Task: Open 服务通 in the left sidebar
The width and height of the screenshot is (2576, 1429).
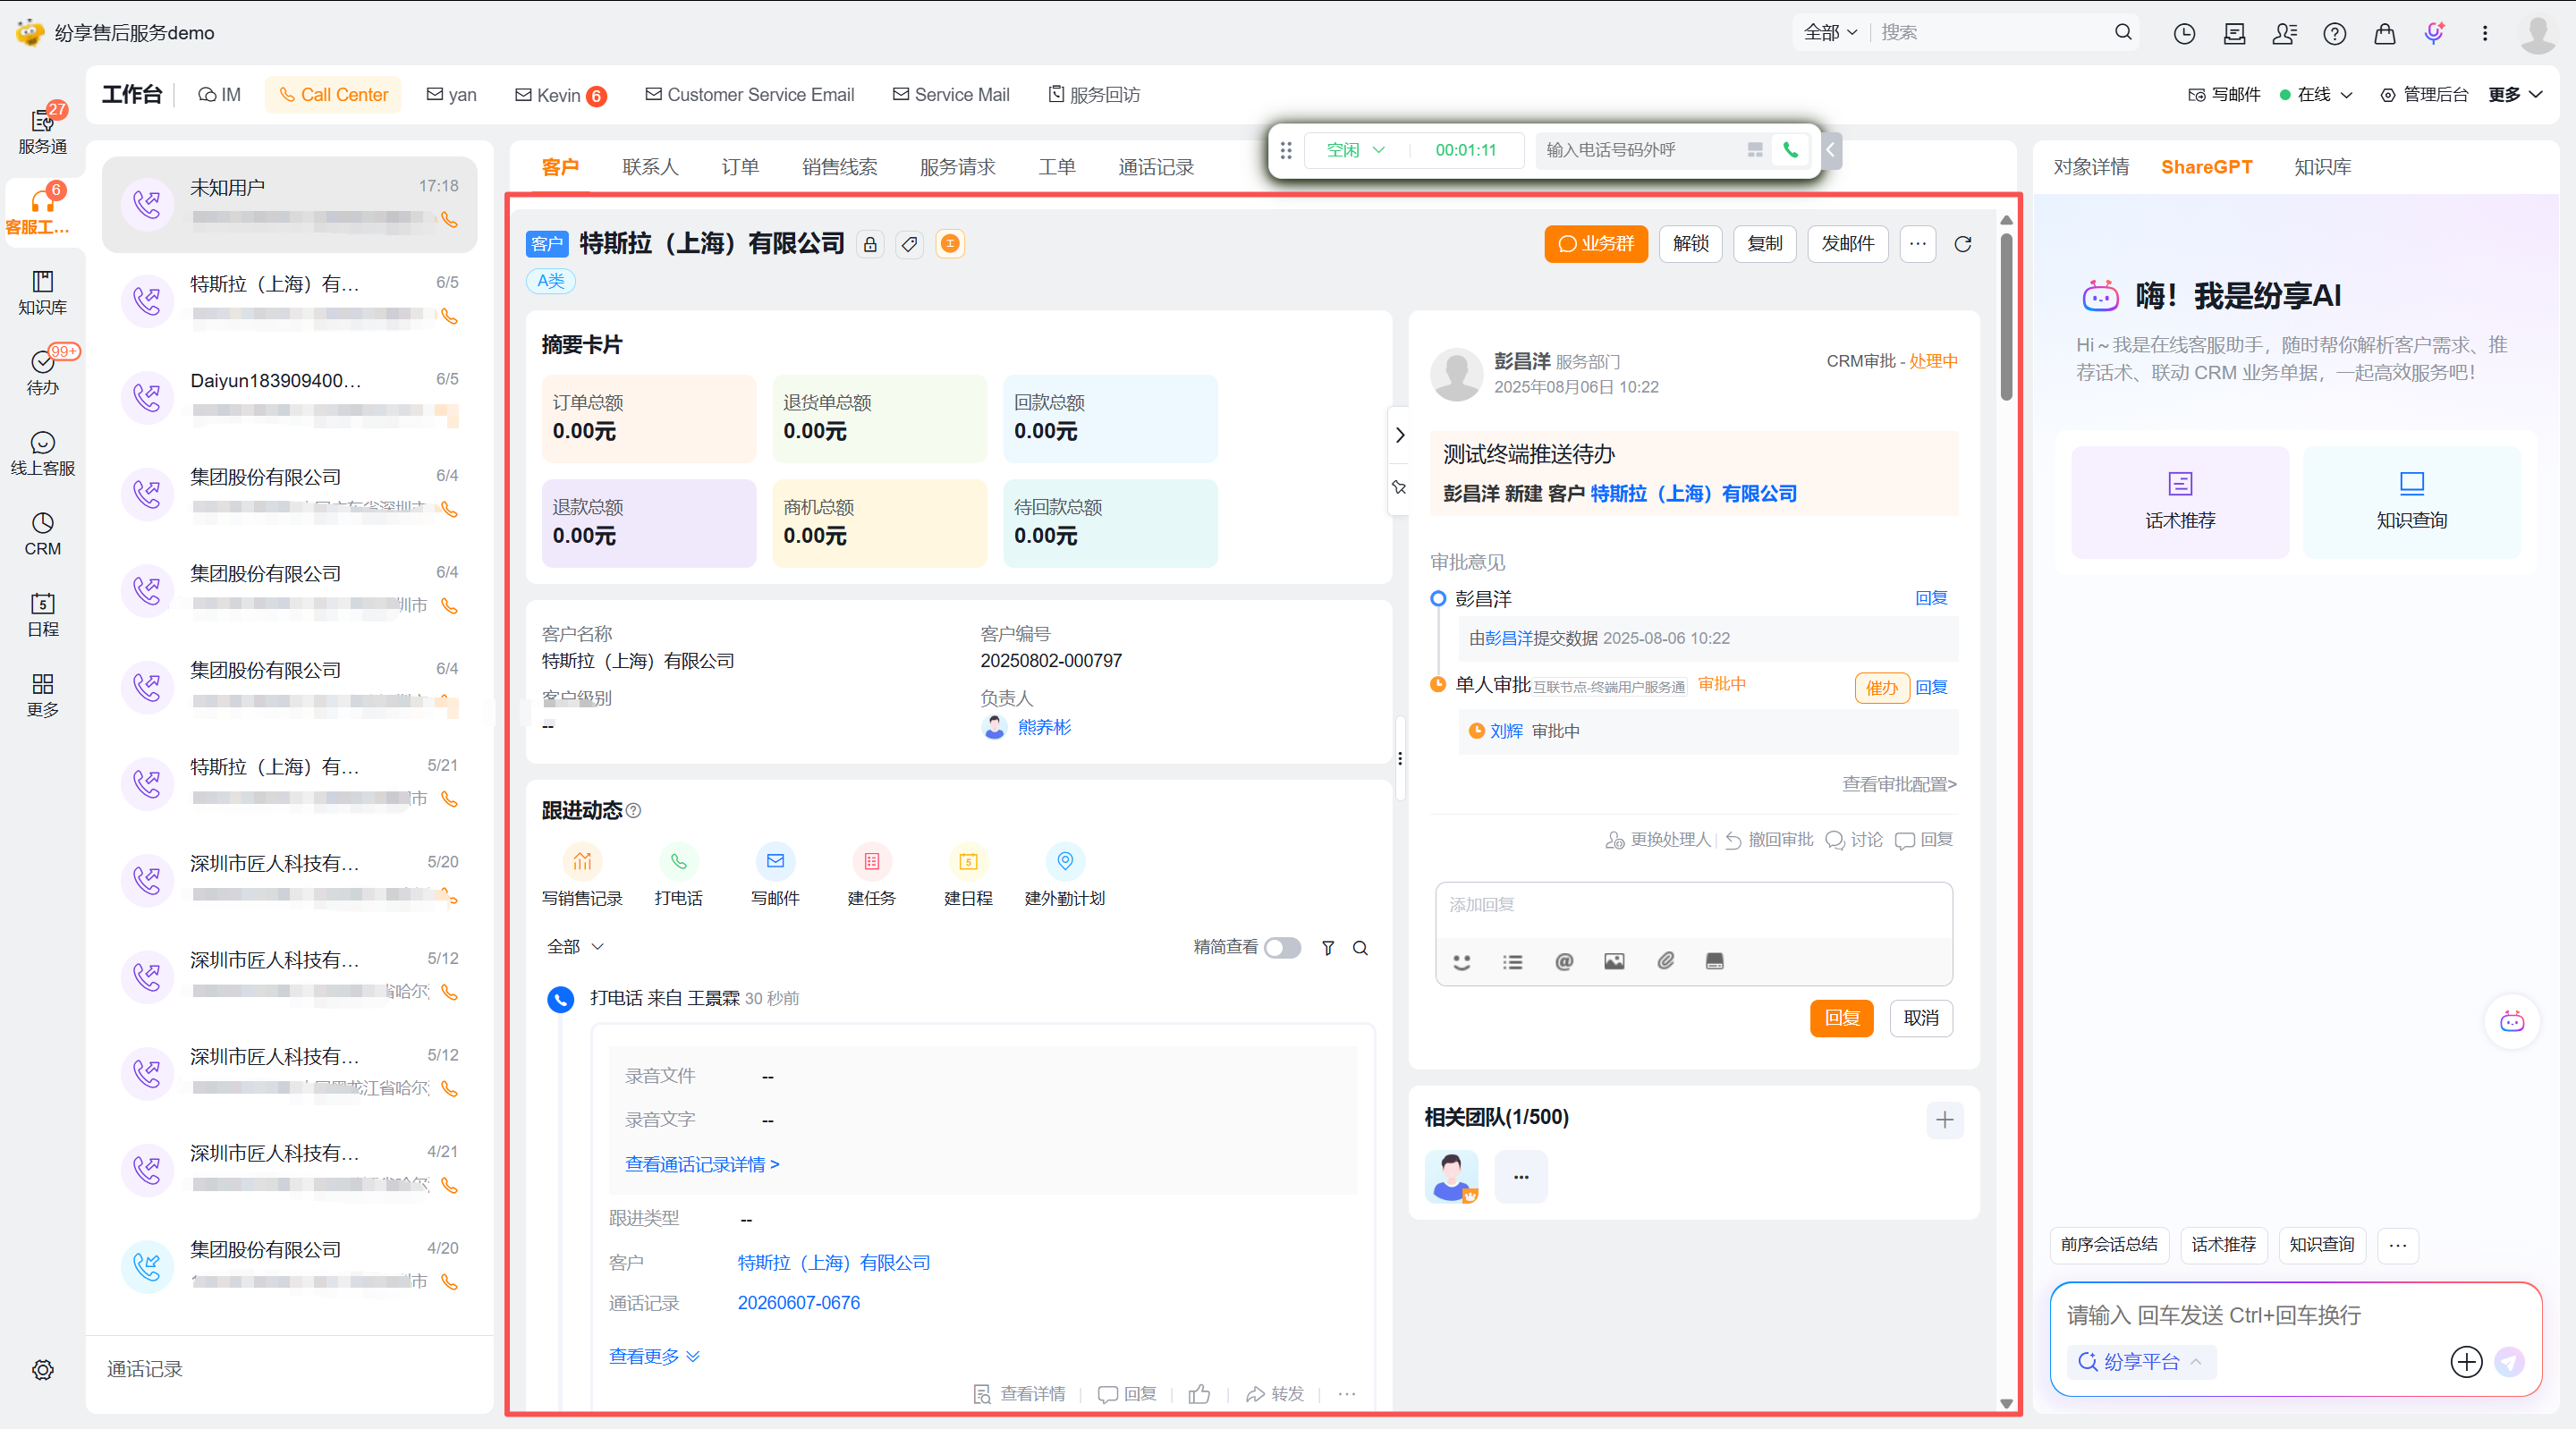Action: pyautogui.click(x=42, y=131)
